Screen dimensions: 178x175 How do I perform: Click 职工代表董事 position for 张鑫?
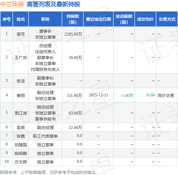coord(45,136)
